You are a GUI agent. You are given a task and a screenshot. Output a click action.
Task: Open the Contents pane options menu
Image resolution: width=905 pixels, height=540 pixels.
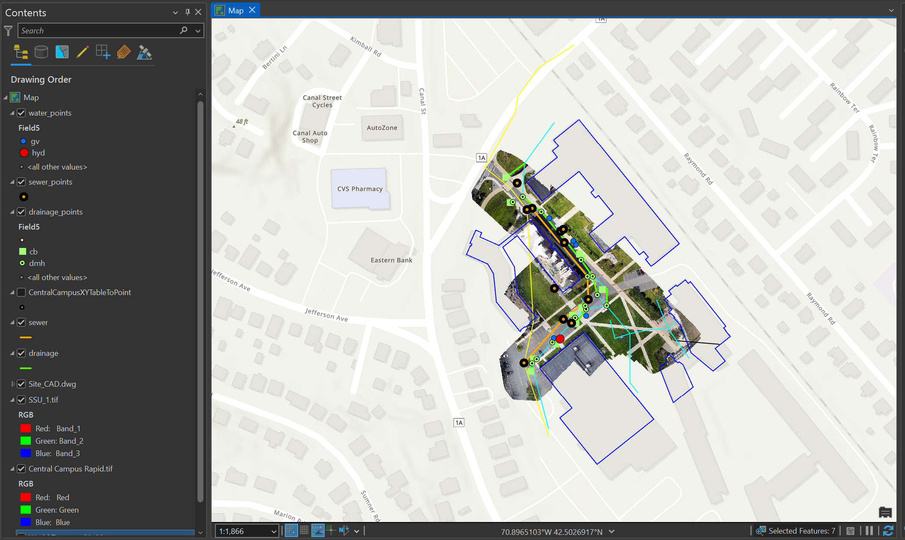pos(175,13)
